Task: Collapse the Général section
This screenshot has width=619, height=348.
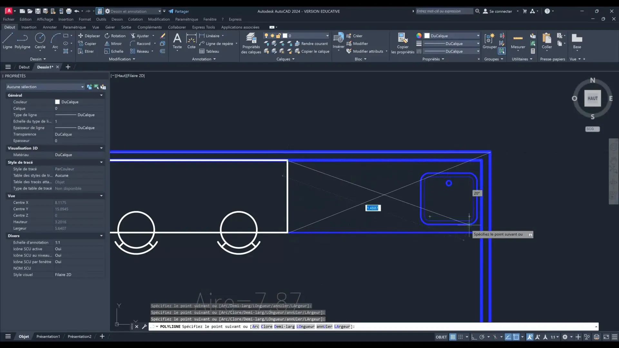Action: [101, 95]
